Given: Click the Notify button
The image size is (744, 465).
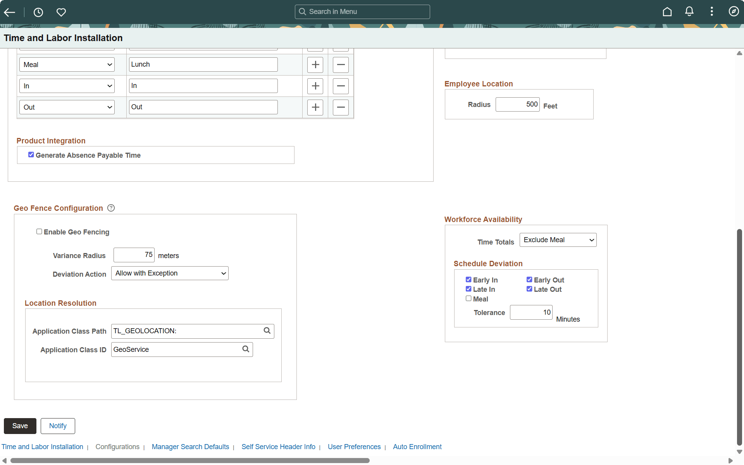Looking at the screenshot, I should tap(57, 425).
